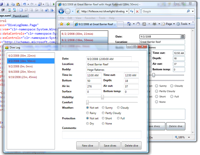Select Sunny radio button in browser window
Screen dimensions: 200x155
[x=156, y=86]
